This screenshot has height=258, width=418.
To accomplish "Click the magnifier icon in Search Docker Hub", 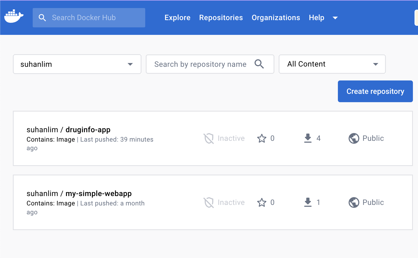I will (42, 18).
